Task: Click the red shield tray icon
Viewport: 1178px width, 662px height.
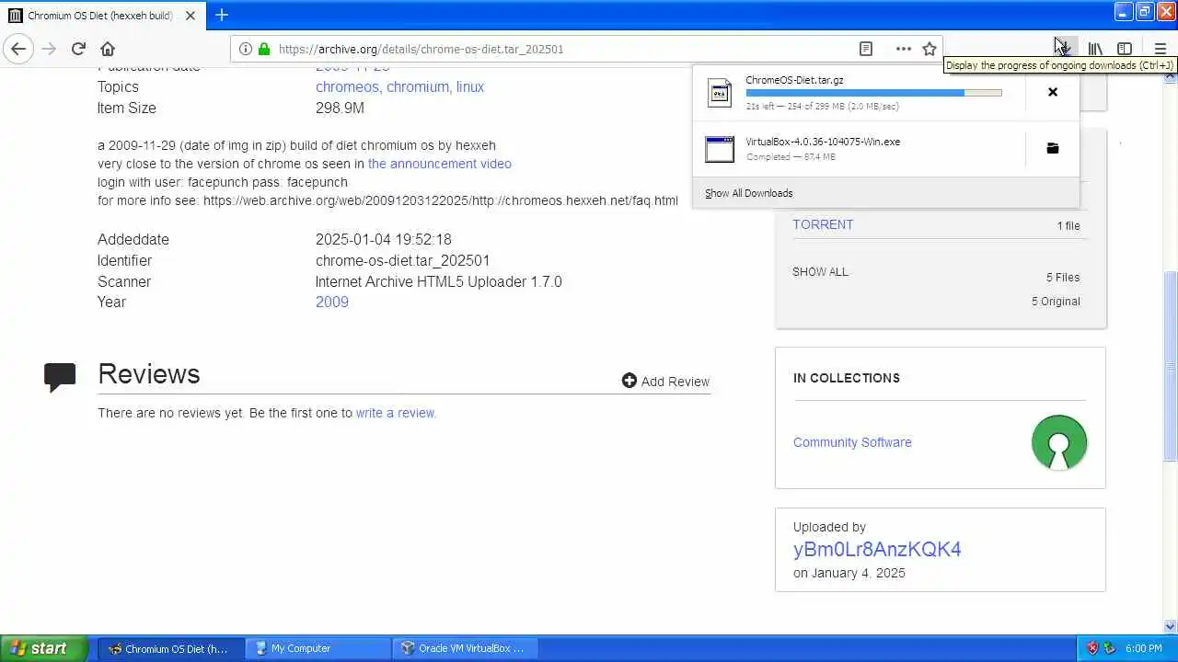Action: [1092, 648]
